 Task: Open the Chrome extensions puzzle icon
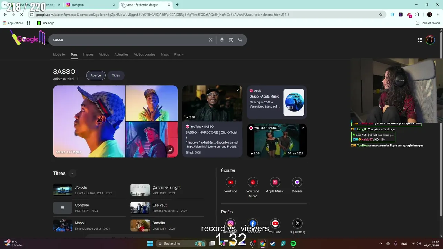(x=417, y=15)
